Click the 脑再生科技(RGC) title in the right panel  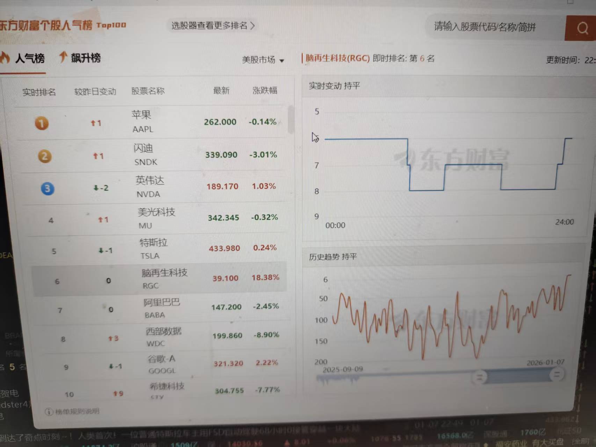coord(337,58)
